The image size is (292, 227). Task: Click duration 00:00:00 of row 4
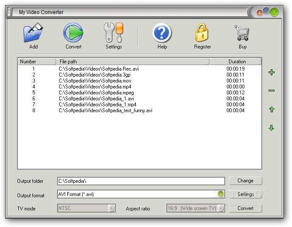click(x=235, y=87)
